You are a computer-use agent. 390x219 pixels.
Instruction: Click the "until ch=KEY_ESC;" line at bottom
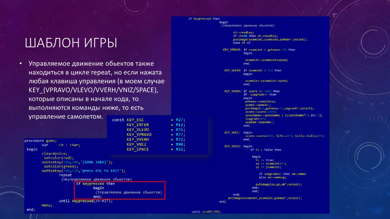coord(206,211)
